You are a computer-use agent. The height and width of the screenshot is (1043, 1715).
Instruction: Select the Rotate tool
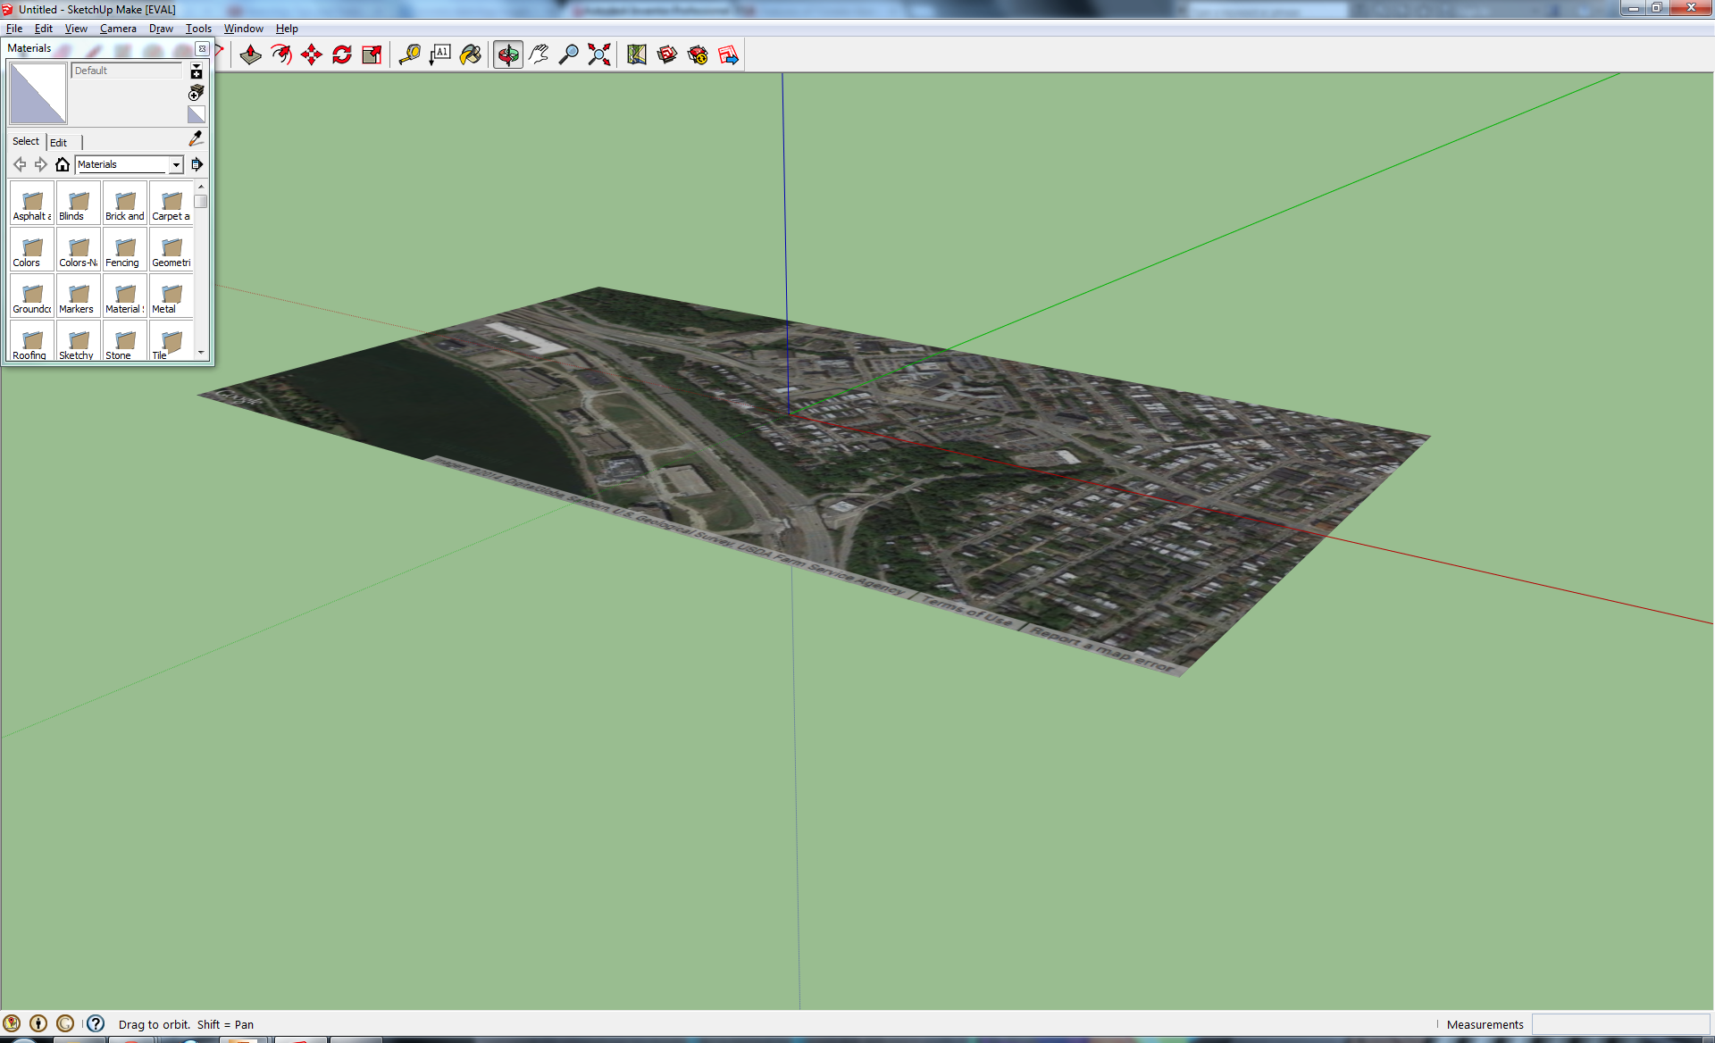click(x=342, y=55)
